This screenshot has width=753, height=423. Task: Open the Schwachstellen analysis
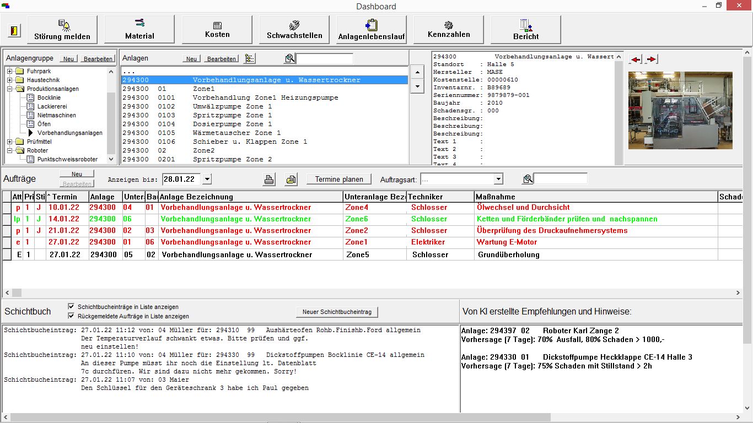(x=294, y=30)
